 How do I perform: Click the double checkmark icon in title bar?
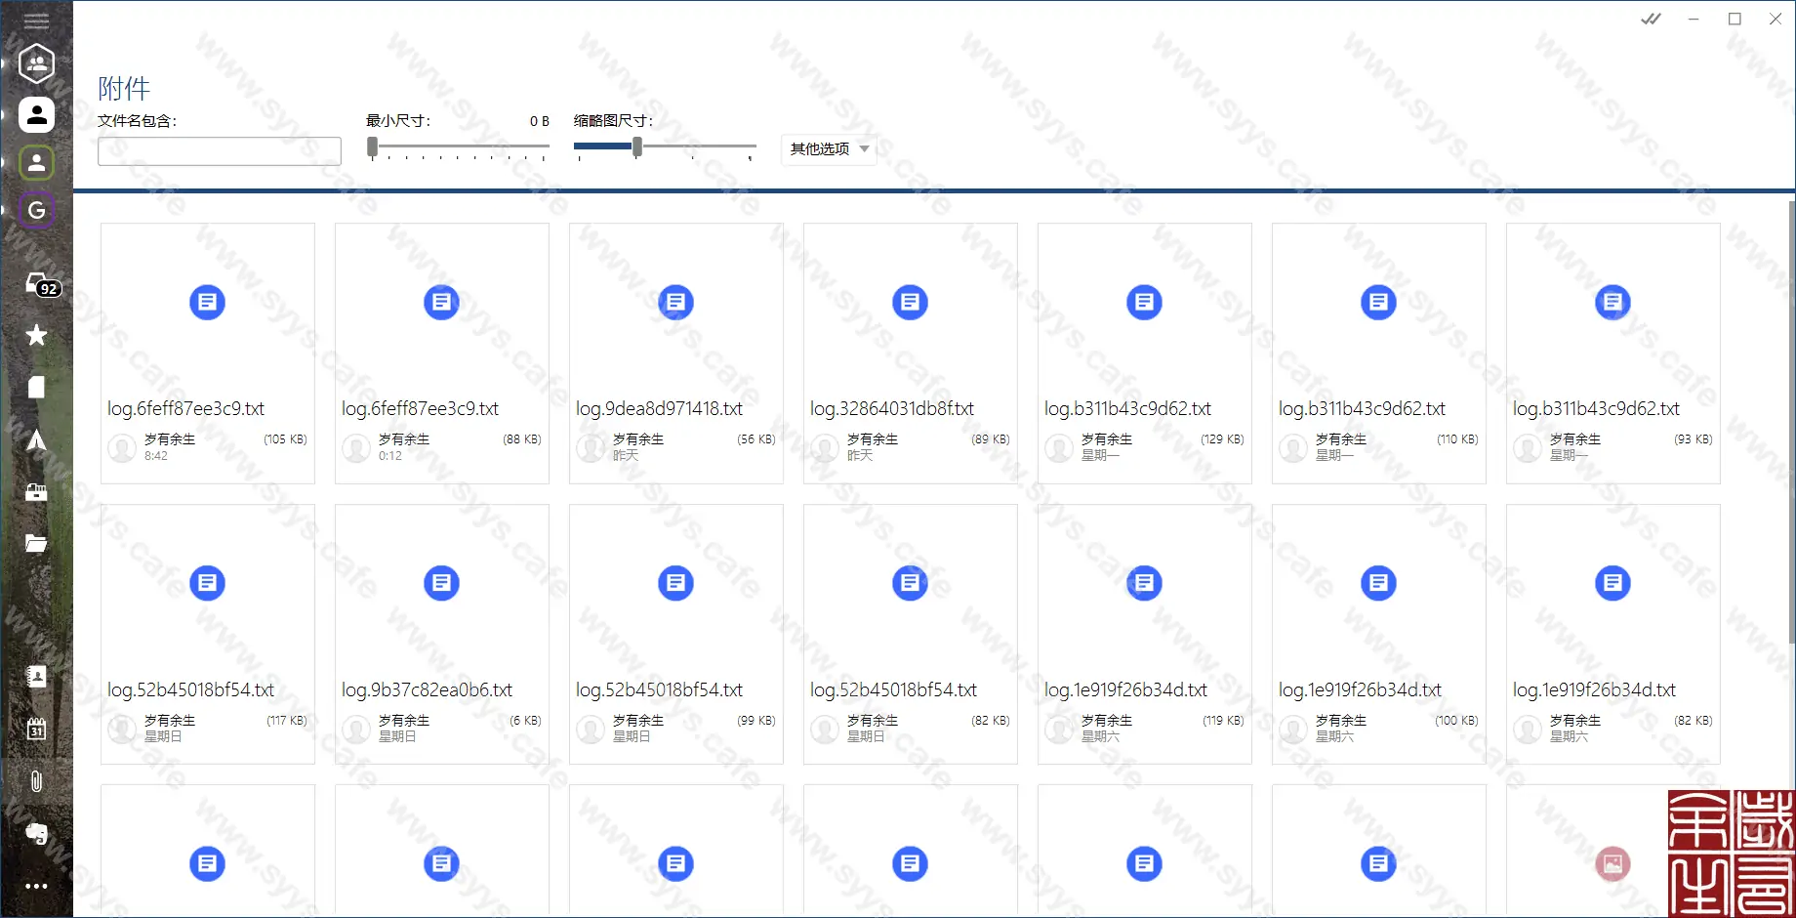1651,19
